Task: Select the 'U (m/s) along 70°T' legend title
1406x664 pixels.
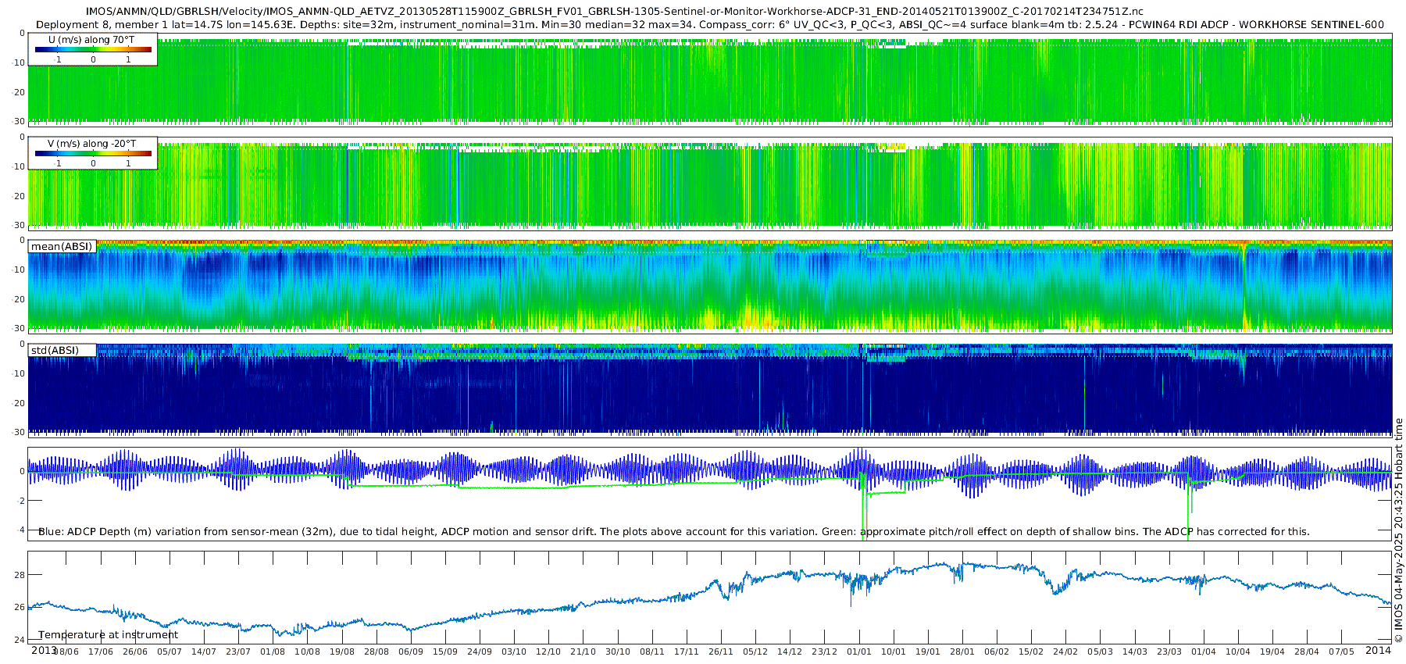Action: pos(91,40)
